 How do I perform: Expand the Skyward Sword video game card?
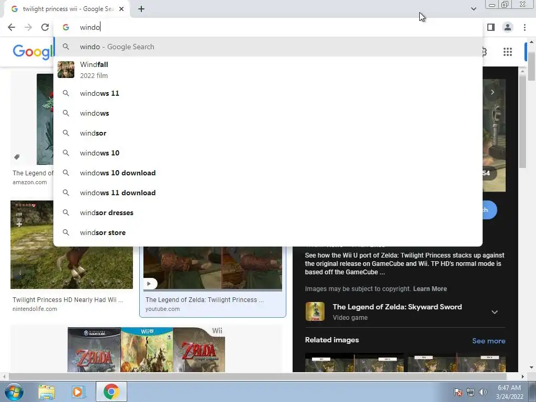[494, 312]
